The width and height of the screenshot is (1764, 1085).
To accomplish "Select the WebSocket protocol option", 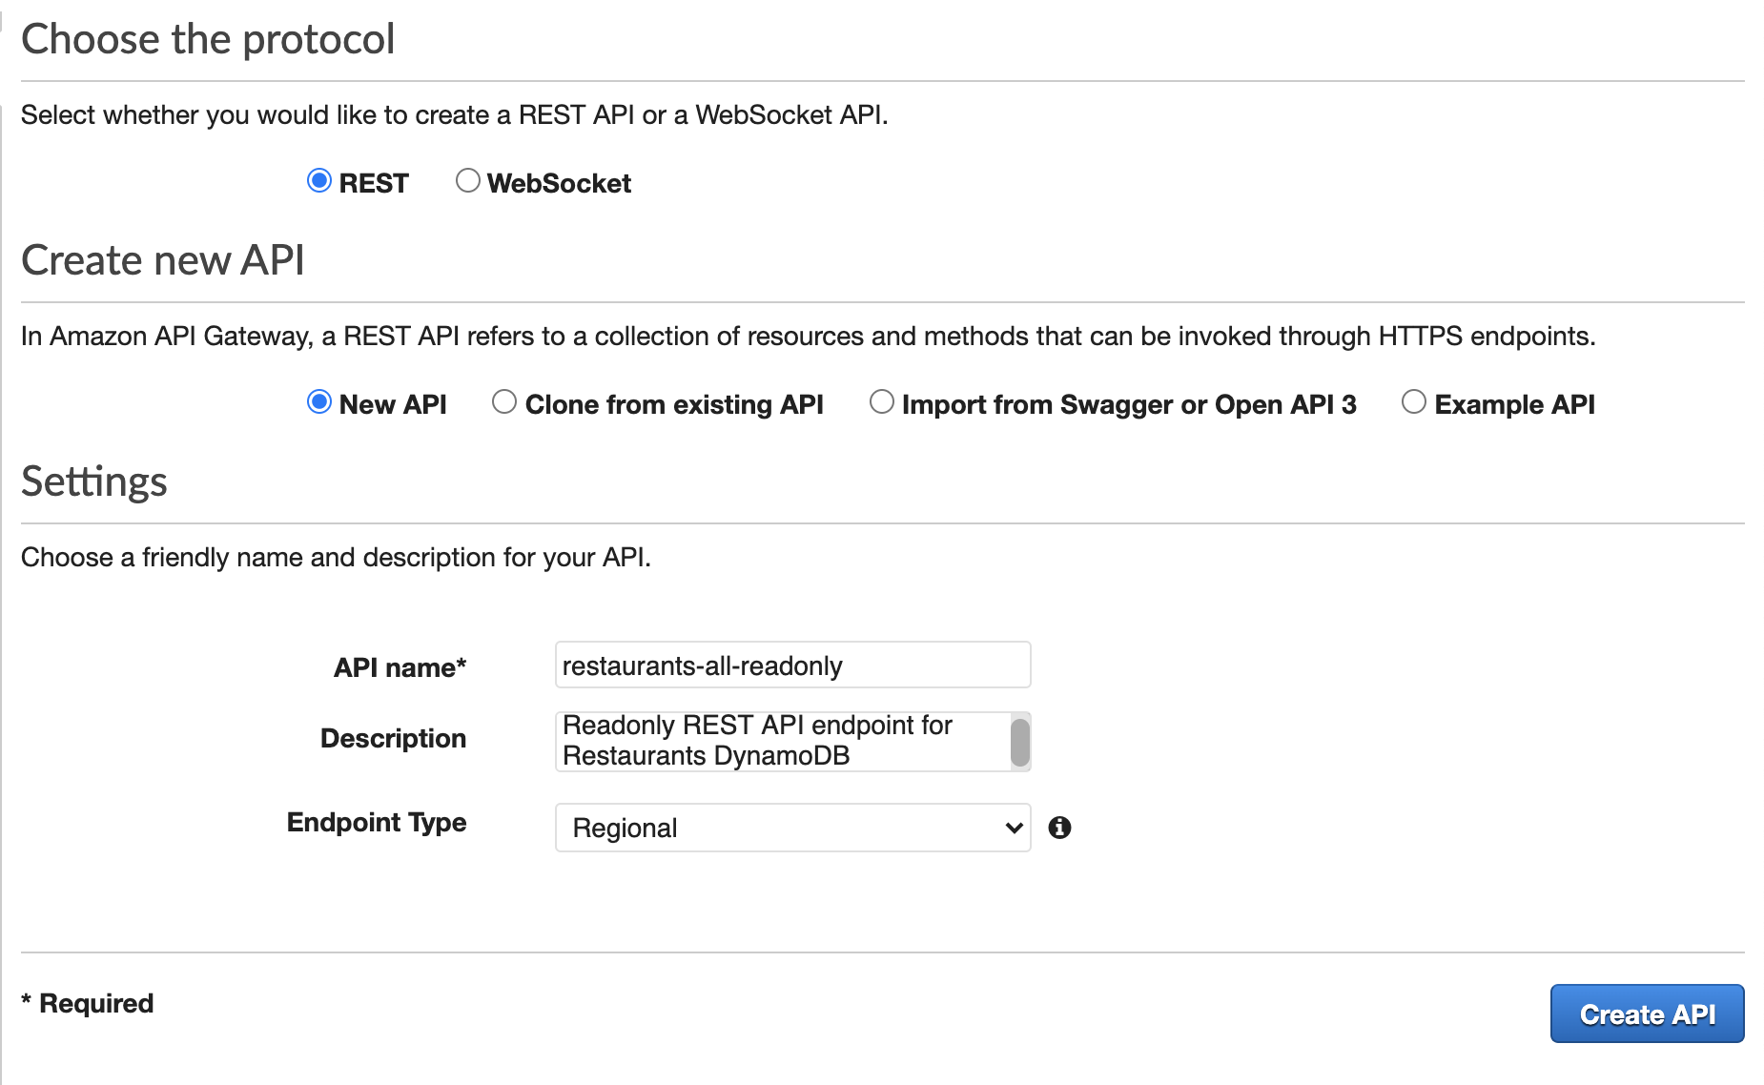I will [467, 180].
